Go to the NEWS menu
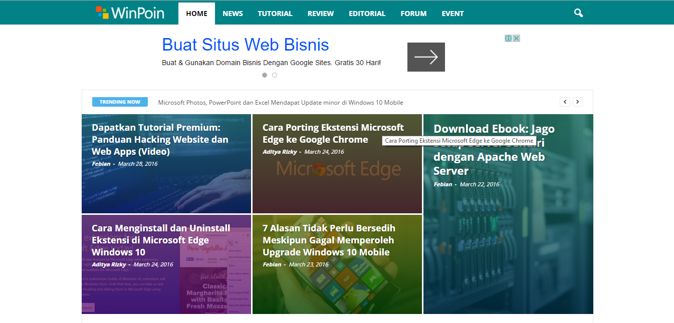The height and width of the screenshot is (323, 674). 233,14
